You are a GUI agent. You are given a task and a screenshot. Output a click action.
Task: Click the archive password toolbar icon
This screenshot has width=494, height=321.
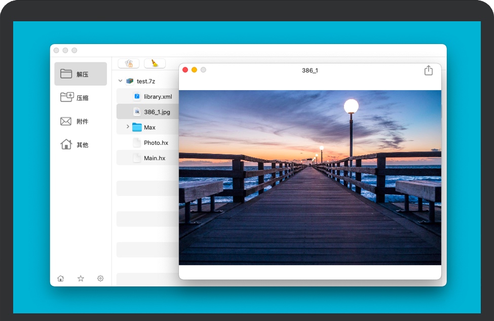click(129, 63)
